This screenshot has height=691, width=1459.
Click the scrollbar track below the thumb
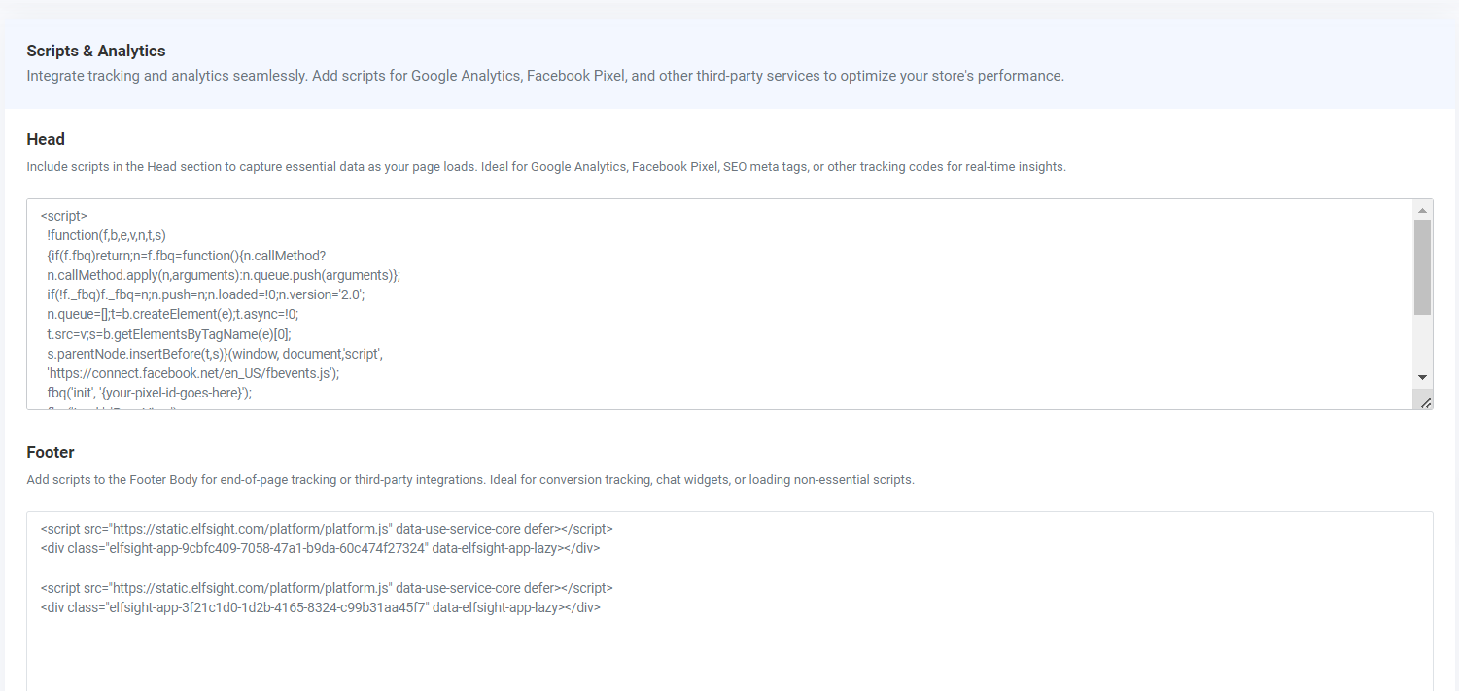[1422, 341]
